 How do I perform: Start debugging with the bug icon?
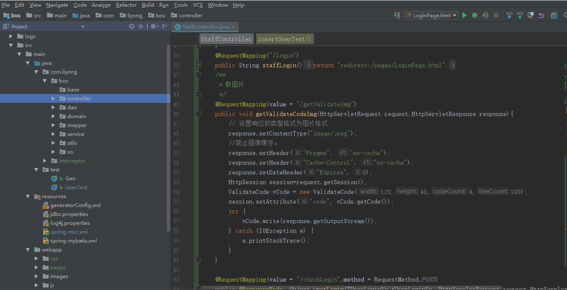475,15
